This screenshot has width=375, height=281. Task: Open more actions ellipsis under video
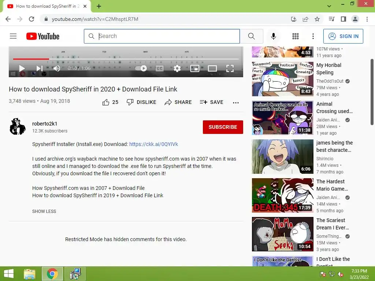tap(235, 102)
